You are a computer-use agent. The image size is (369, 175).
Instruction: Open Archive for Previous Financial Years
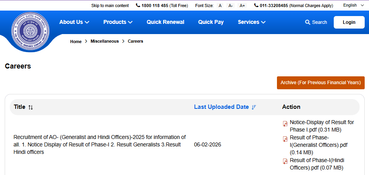click(321, 83)
